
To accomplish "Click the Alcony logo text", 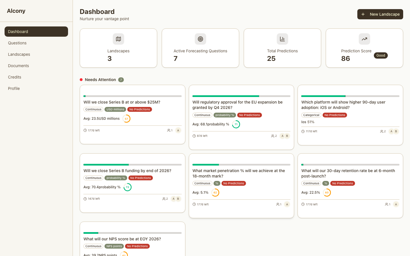I will coord(16,11).
